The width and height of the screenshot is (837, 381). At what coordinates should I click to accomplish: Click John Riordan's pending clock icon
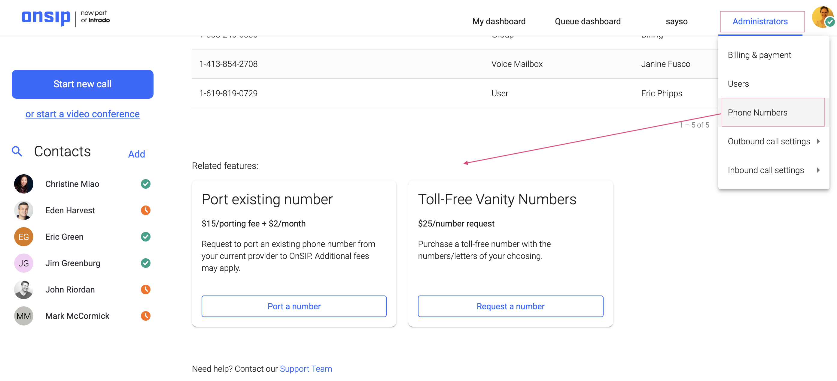click(146, 289)
